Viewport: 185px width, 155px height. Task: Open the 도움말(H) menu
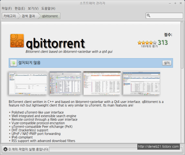[48, 8]
